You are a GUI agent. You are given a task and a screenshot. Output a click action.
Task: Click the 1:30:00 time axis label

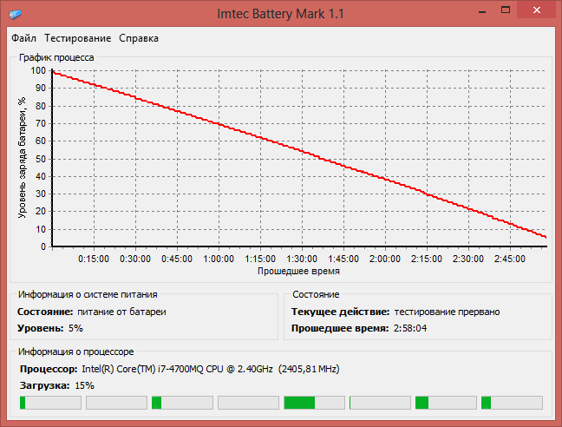pos(302,259)
